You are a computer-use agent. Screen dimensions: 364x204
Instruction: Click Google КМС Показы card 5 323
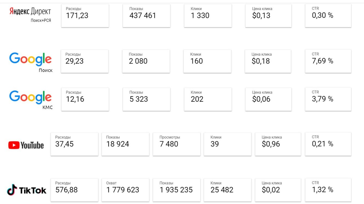click(x=146, y=99)
